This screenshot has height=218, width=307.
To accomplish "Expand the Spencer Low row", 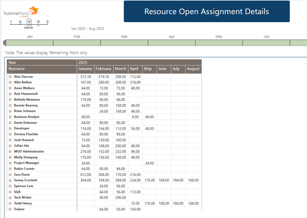I will [x=10, y=186].
